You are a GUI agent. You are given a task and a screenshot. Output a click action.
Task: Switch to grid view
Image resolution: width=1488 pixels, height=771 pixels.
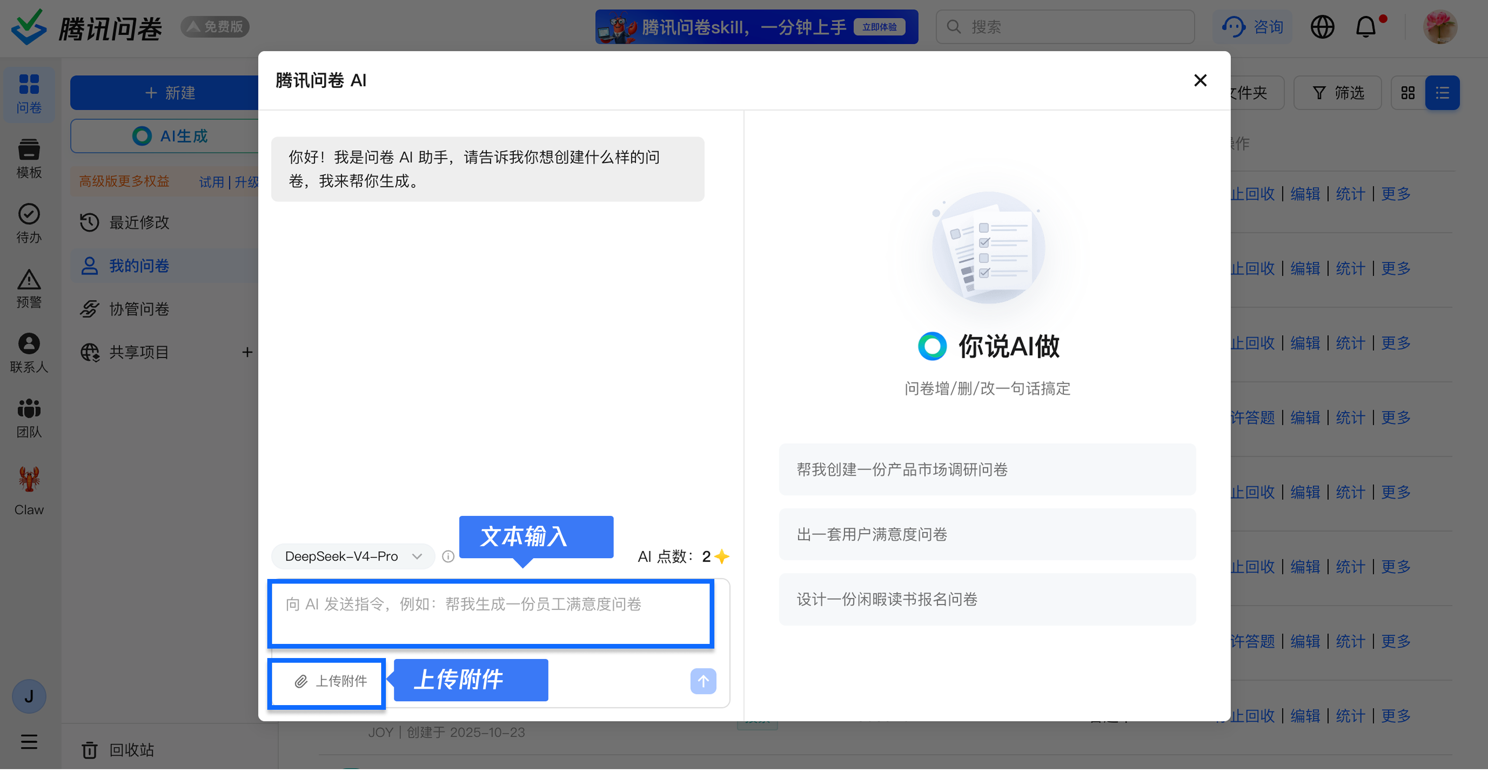coord(1408,92)
